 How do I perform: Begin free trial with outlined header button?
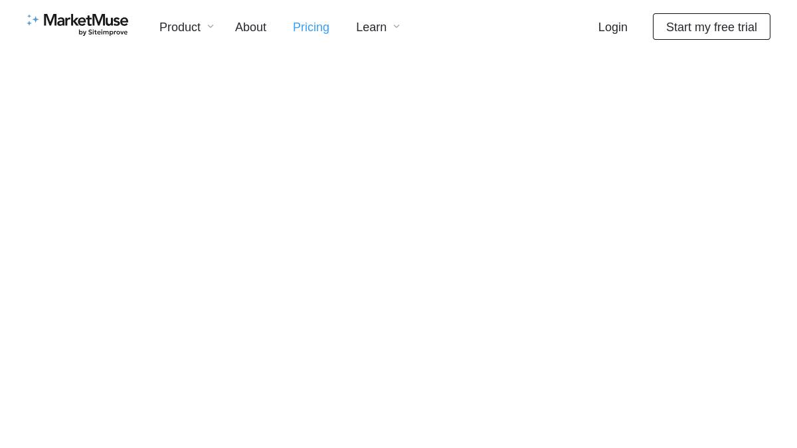pyautogui.click(x=711, y=27)
